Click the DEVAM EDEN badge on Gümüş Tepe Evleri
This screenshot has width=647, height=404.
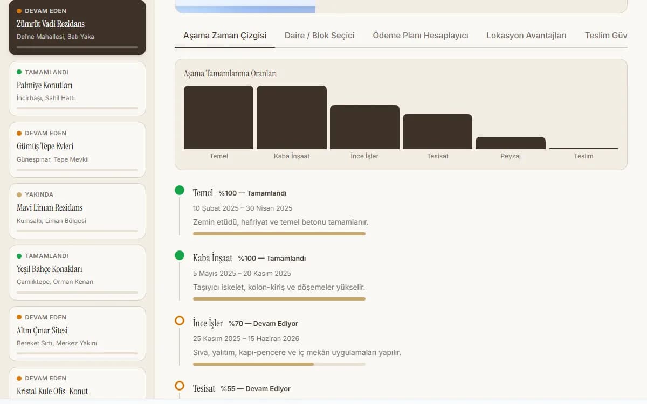coord(42,133)
